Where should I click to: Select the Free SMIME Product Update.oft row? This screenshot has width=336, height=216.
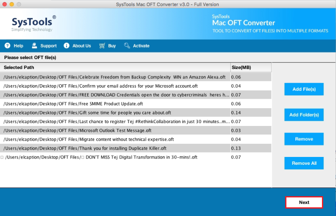click(136, 104)
